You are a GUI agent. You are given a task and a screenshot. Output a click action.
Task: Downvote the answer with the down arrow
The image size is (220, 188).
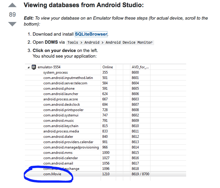[12, 24]
